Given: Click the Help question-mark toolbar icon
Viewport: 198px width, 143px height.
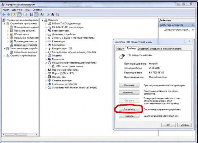Looking at the screenshot, I should 31,14.
